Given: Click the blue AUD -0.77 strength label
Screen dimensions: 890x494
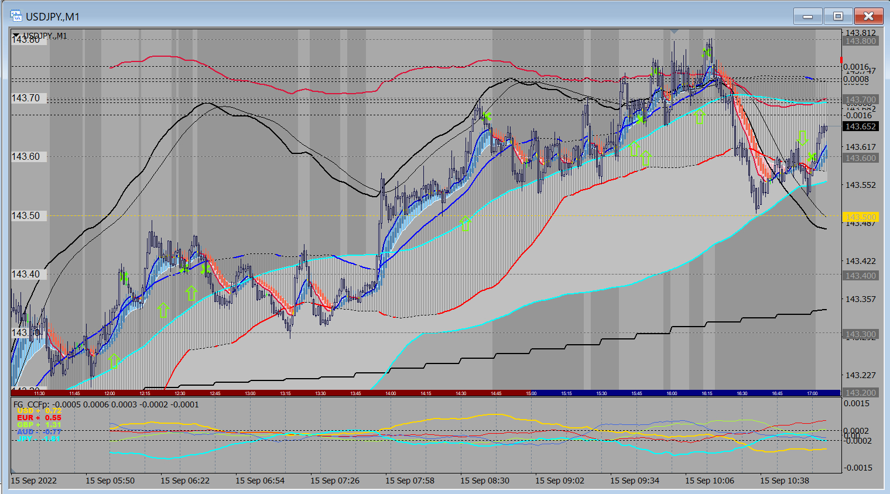Looking at the screenshot, I should click(x=39, y=432).
